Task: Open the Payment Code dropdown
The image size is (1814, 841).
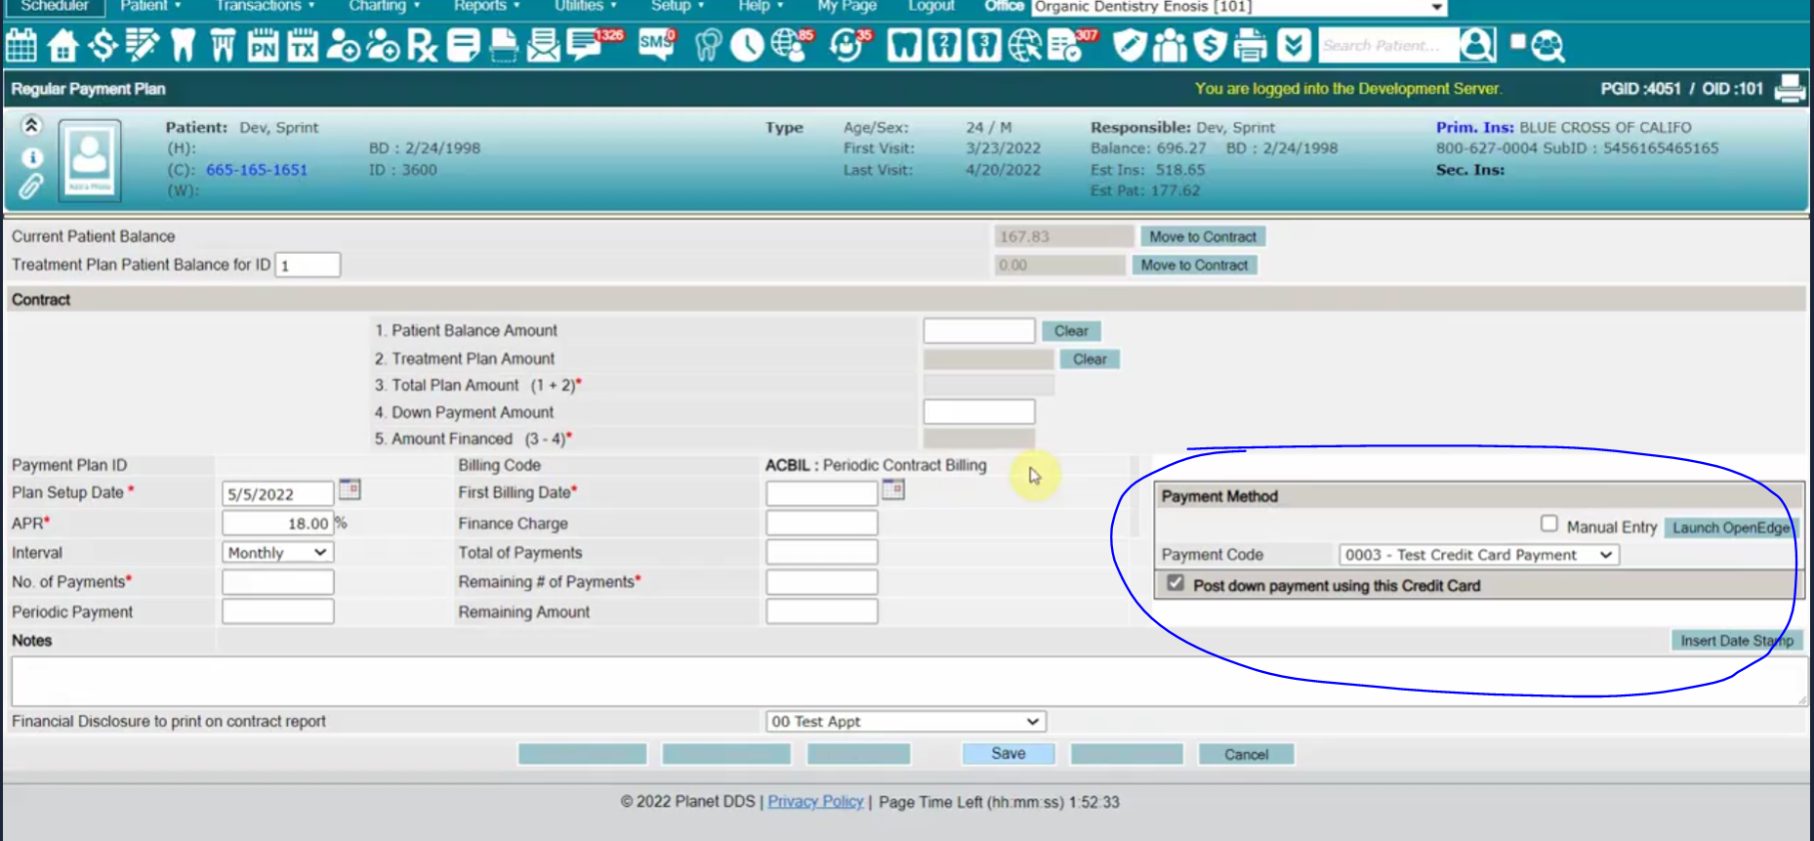Action: point(1478,554)
